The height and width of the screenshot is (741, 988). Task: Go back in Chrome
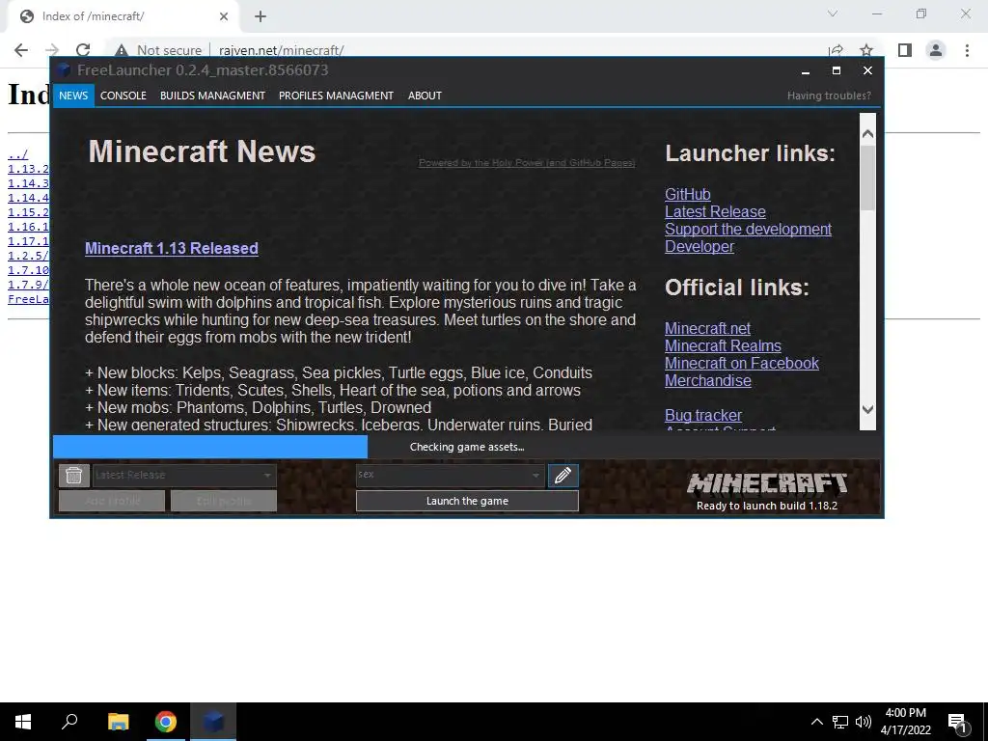(21, 50)
